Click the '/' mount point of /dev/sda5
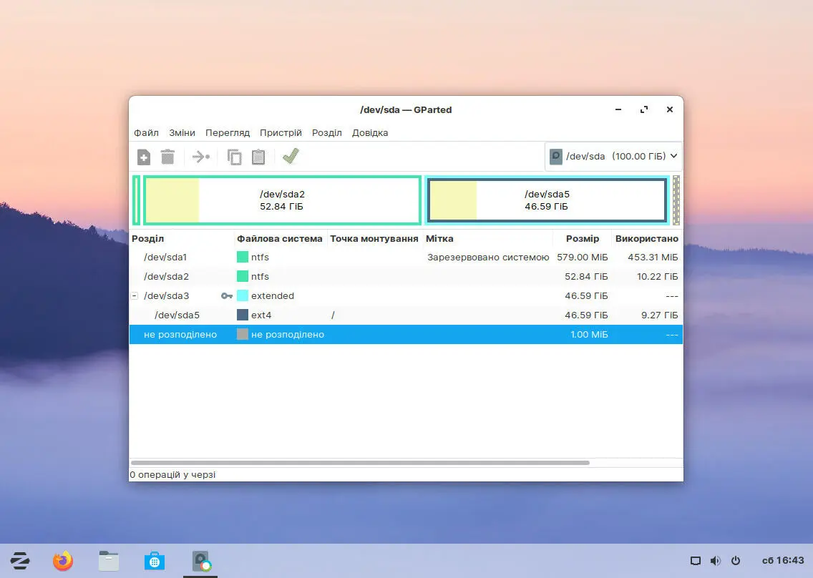The width and height of the screenshot is (813, 578). click(333, 315)
